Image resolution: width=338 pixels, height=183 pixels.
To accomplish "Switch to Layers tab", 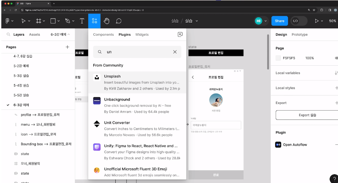I will tap(19, 34).
